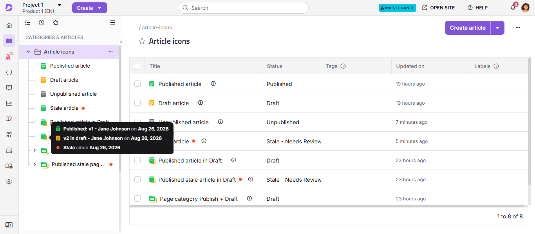The image size is (535, 234).
Task: Open the Create dropdown button
Action: [x=89, y=8]
